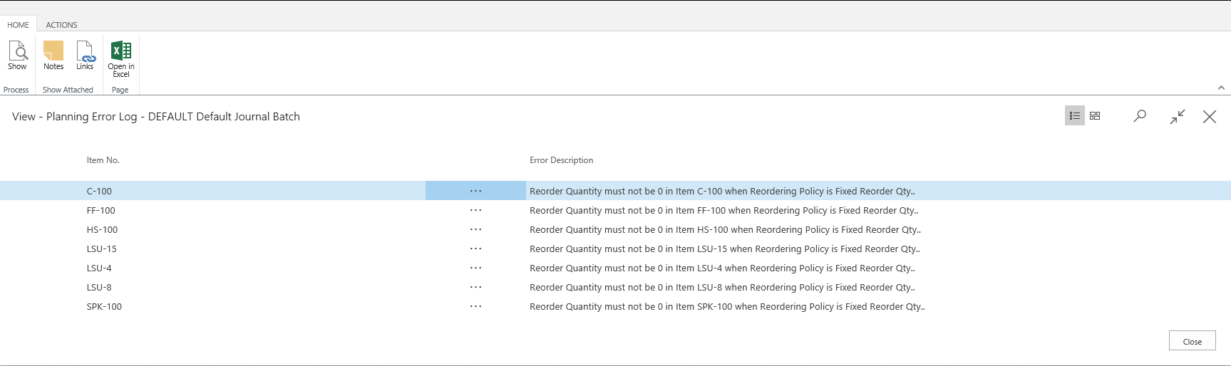Open the ellipsis menu for item LSU-15
The width and height of the screenshot is (1231, 366).
point(475,249)
